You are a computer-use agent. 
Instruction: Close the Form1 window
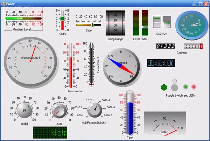pos(206,4)
